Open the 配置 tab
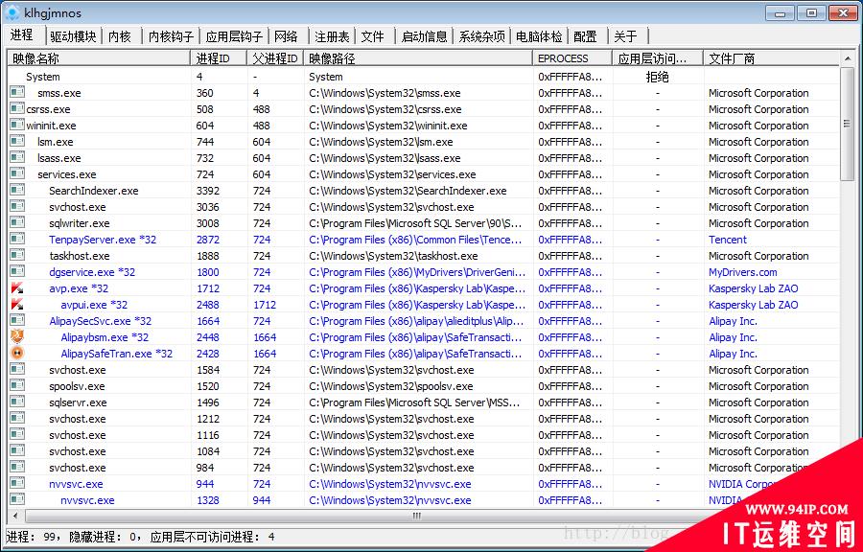The height and width of the screenshot is (552, 863). coord(585,36)
